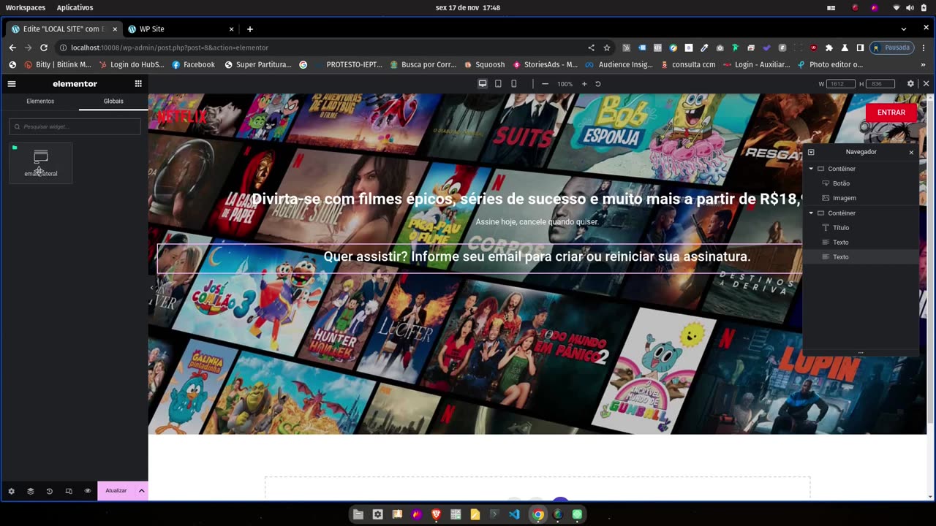
Task: Close the Navegador panel
Action: tap(911, 152)
